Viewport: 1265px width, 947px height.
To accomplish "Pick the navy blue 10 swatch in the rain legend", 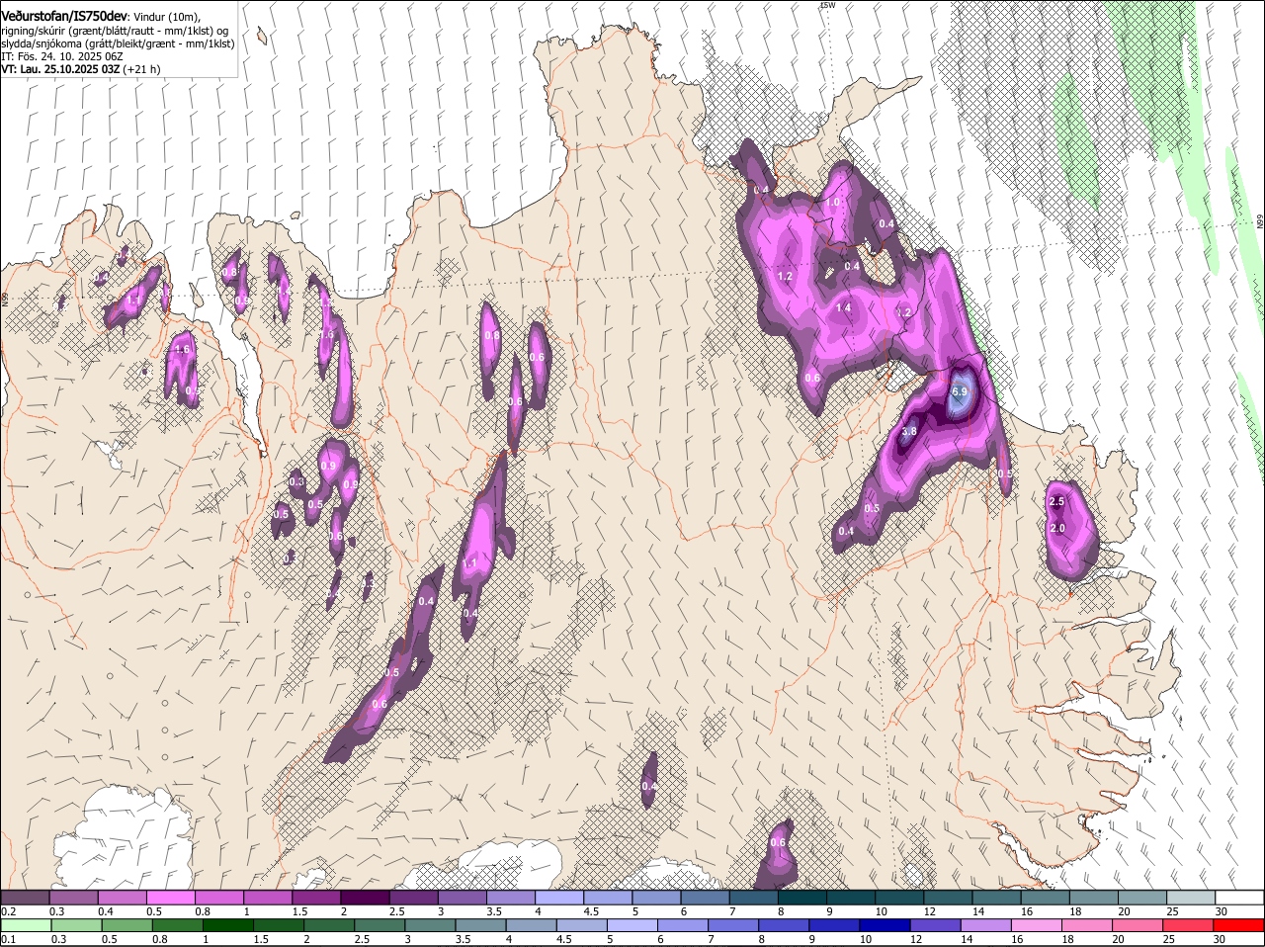I will (x=885, y=925).
